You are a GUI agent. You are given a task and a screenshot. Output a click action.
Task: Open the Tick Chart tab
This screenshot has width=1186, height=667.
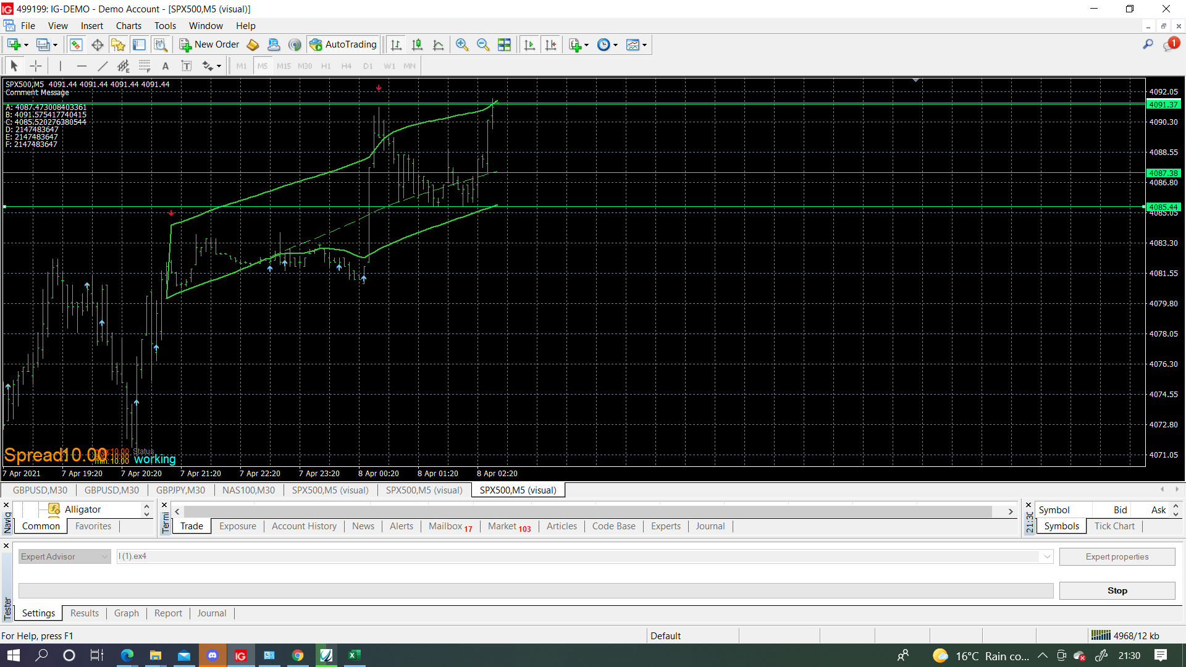1114,526
